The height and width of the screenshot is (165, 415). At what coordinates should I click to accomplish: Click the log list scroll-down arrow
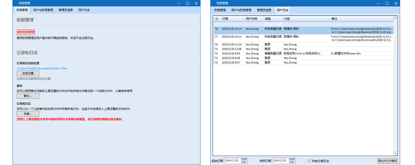pyautogui.click(x=395, y=153)
